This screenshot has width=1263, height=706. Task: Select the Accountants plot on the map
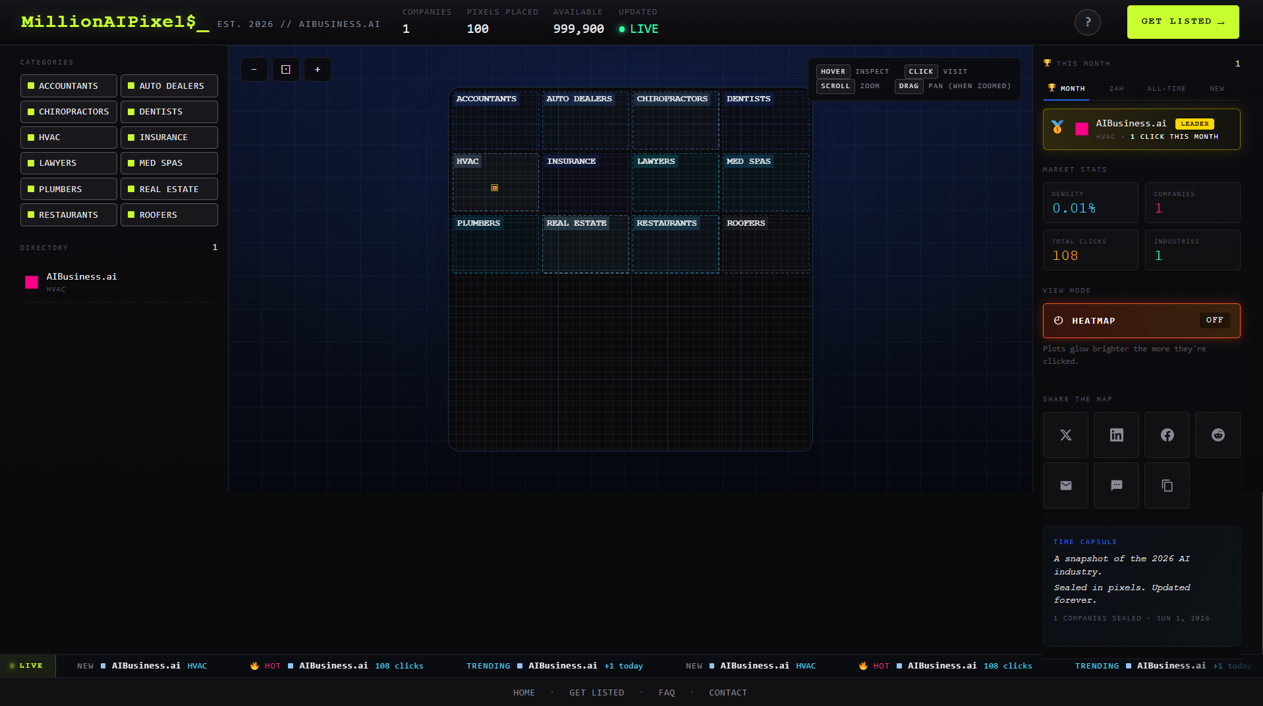click(495, 120)
